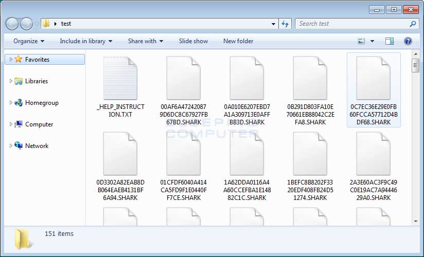Select Homegroup in the navigation pane

click(x=42, y=103)
